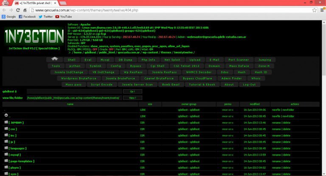Click newfile in the first row
Image resolution: width=326 pixels, height=176 pixels.
click(x=276, y=110)
